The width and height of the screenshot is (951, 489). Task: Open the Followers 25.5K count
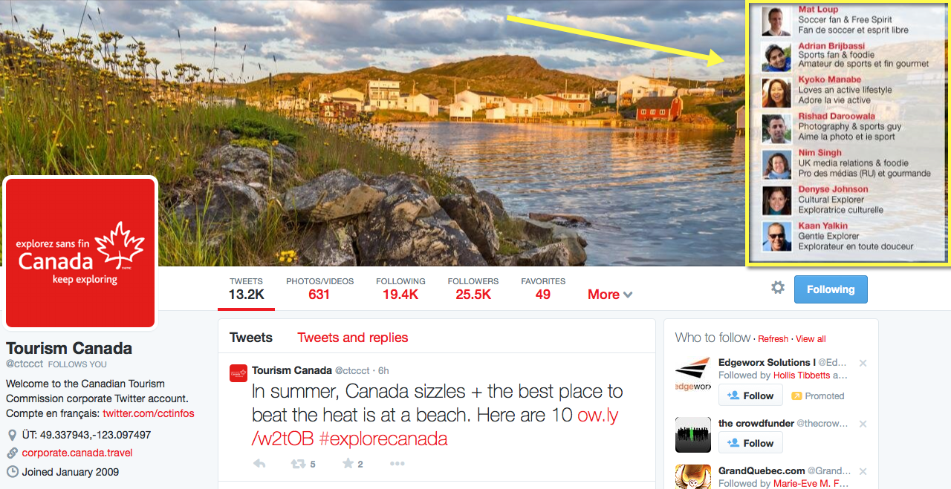[473, 289]
